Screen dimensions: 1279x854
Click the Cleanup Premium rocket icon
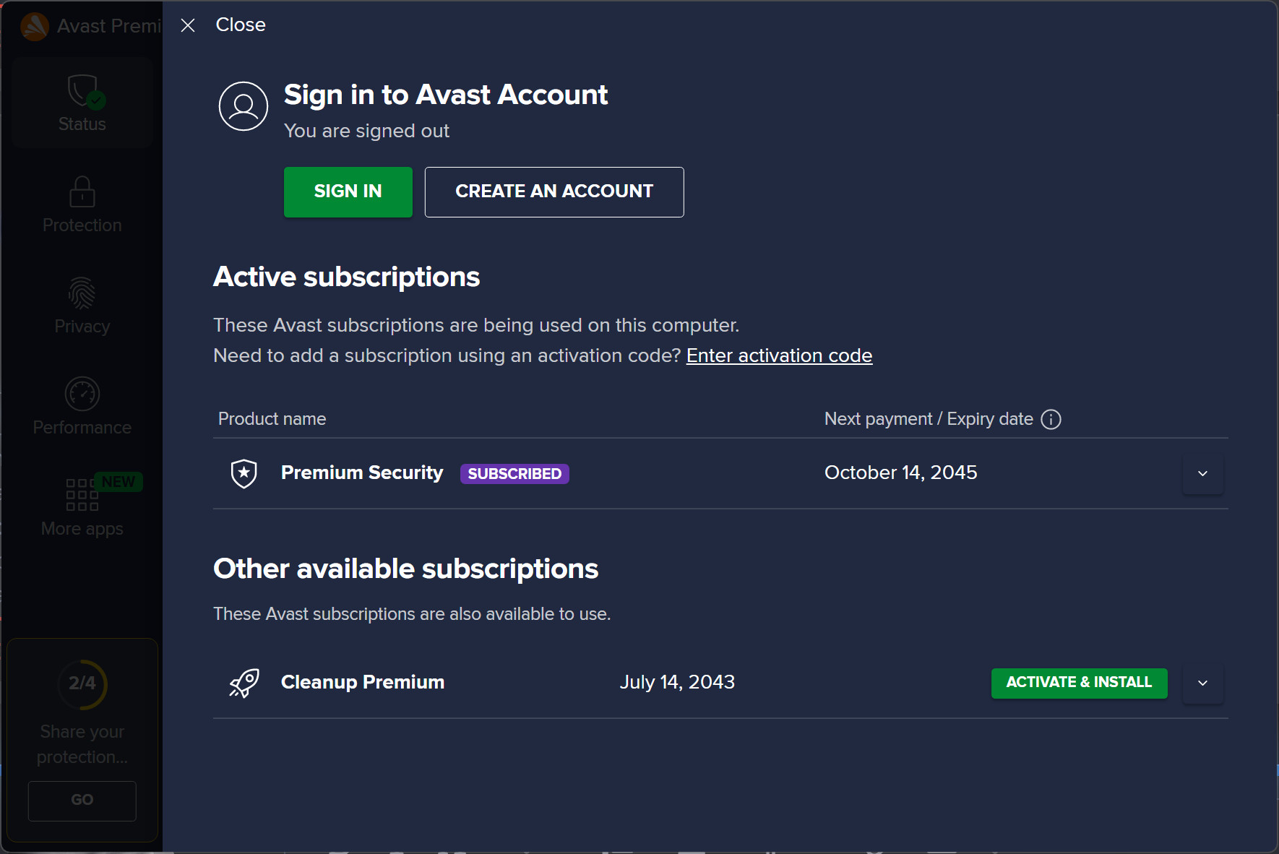(244, 683)
